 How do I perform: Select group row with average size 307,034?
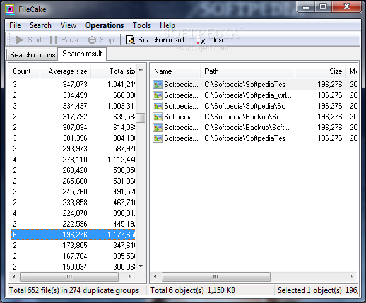pyautogui.click(x=73, y=128)
